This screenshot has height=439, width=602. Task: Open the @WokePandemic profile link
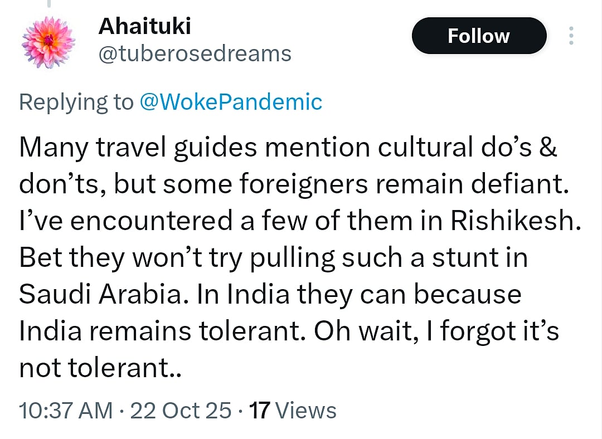(230, 102)
